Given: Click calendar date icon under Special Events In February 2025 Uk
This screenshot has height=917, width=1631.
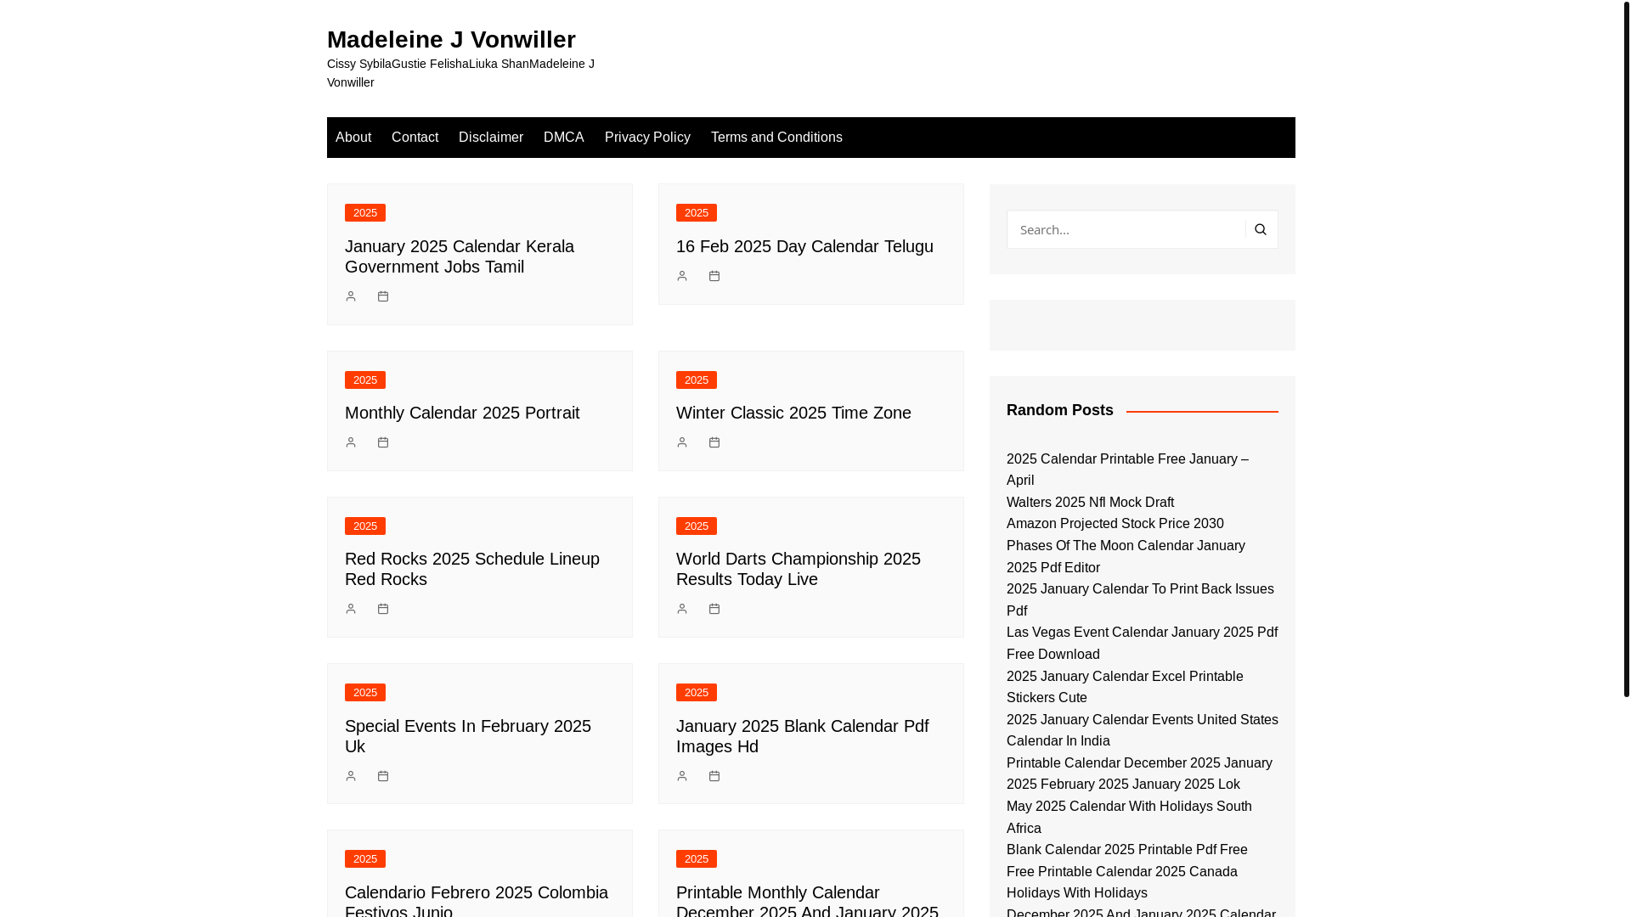Looking at the screenshot, I should click(383, 776).
